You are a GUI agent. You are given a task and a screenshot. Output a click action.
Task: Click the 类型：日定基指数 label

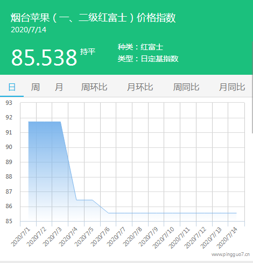(x=148, y=59)
